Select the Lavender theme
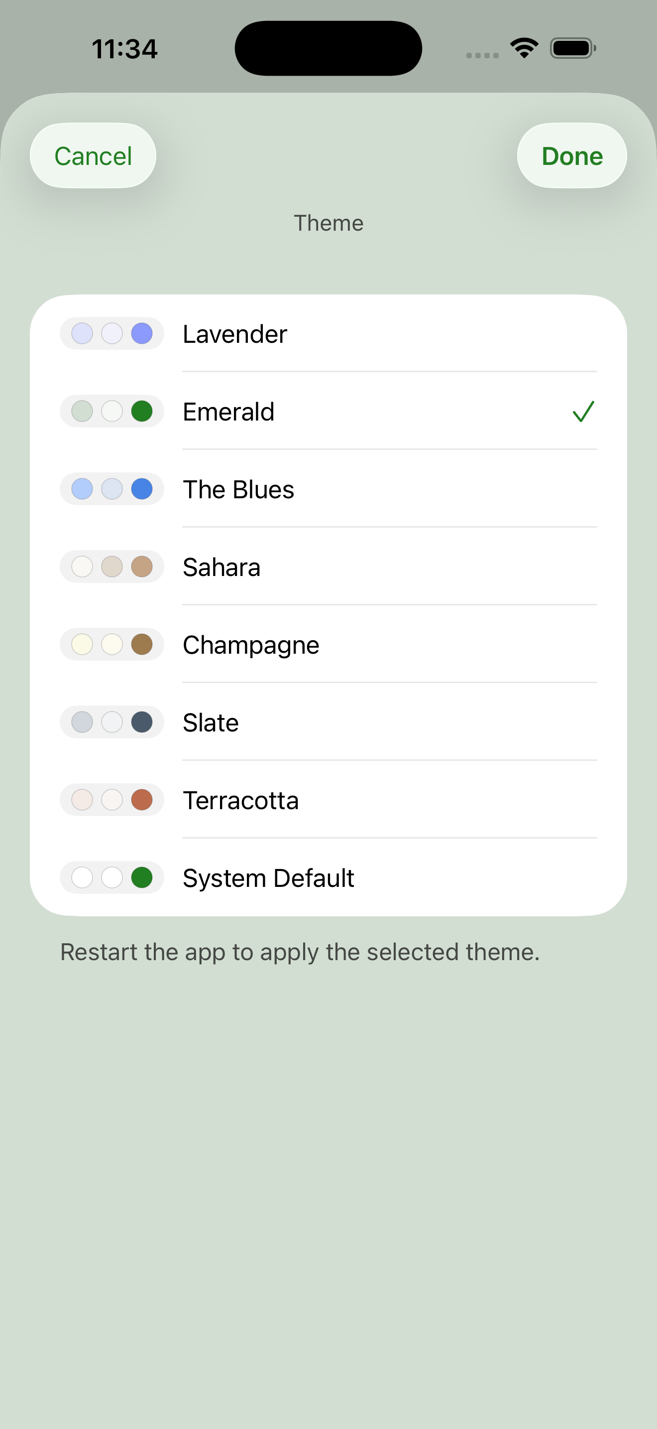 point(328,333)
